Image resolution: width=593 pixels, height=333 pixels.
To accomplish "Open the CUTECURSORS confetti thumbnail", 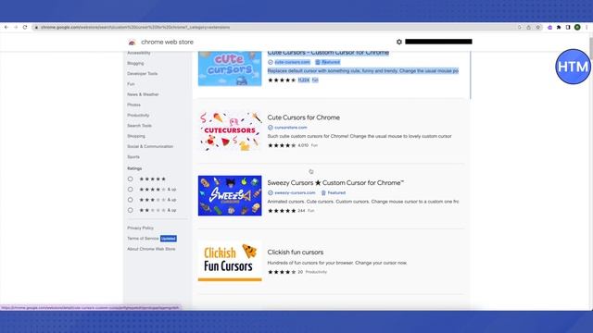I will (230, 130).
